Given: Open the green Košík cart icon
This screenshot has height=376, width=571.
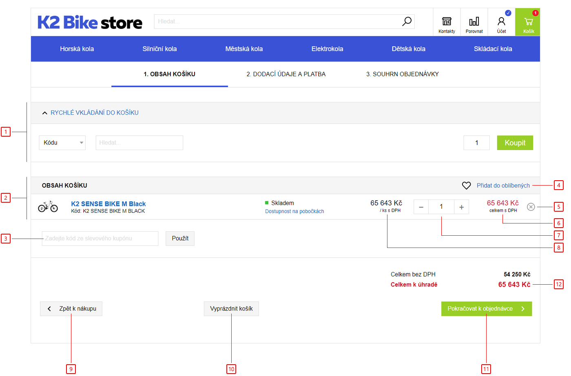Looking at the screenshot, I should point(528,22).
